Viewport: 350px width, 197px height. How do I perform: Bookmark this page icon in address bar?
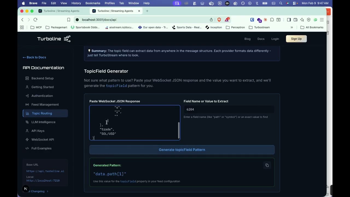69,20
